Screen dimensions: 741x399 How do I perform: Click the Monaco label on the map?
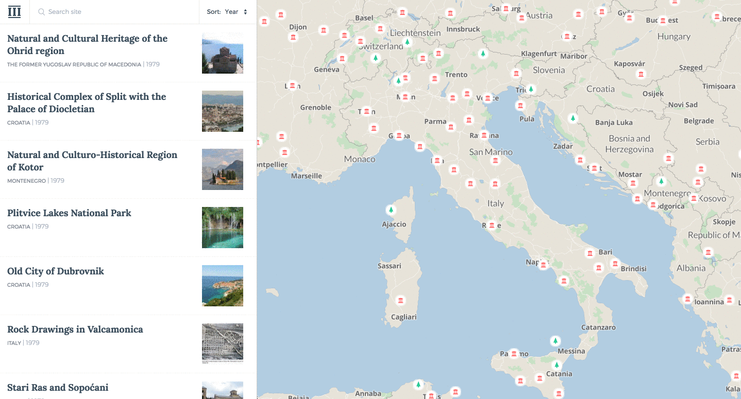(360, 159)
